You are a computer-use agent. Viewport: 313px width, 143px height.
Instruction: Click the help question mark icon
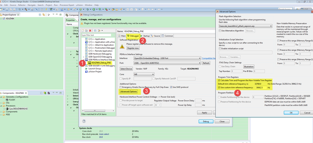pos(84,121)
